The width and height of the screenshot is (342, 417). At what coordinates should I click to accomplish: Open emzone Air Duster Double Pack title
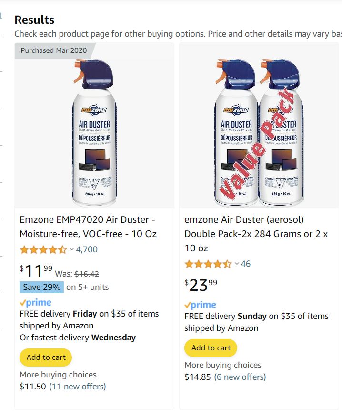256,234
